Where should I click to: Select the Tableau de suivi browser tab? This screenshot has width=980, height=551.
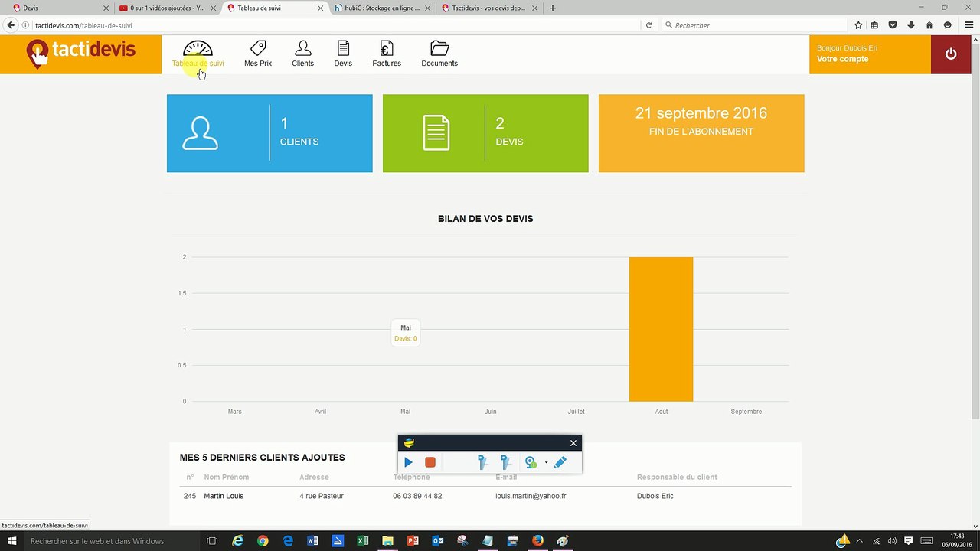tap(274, 8)
